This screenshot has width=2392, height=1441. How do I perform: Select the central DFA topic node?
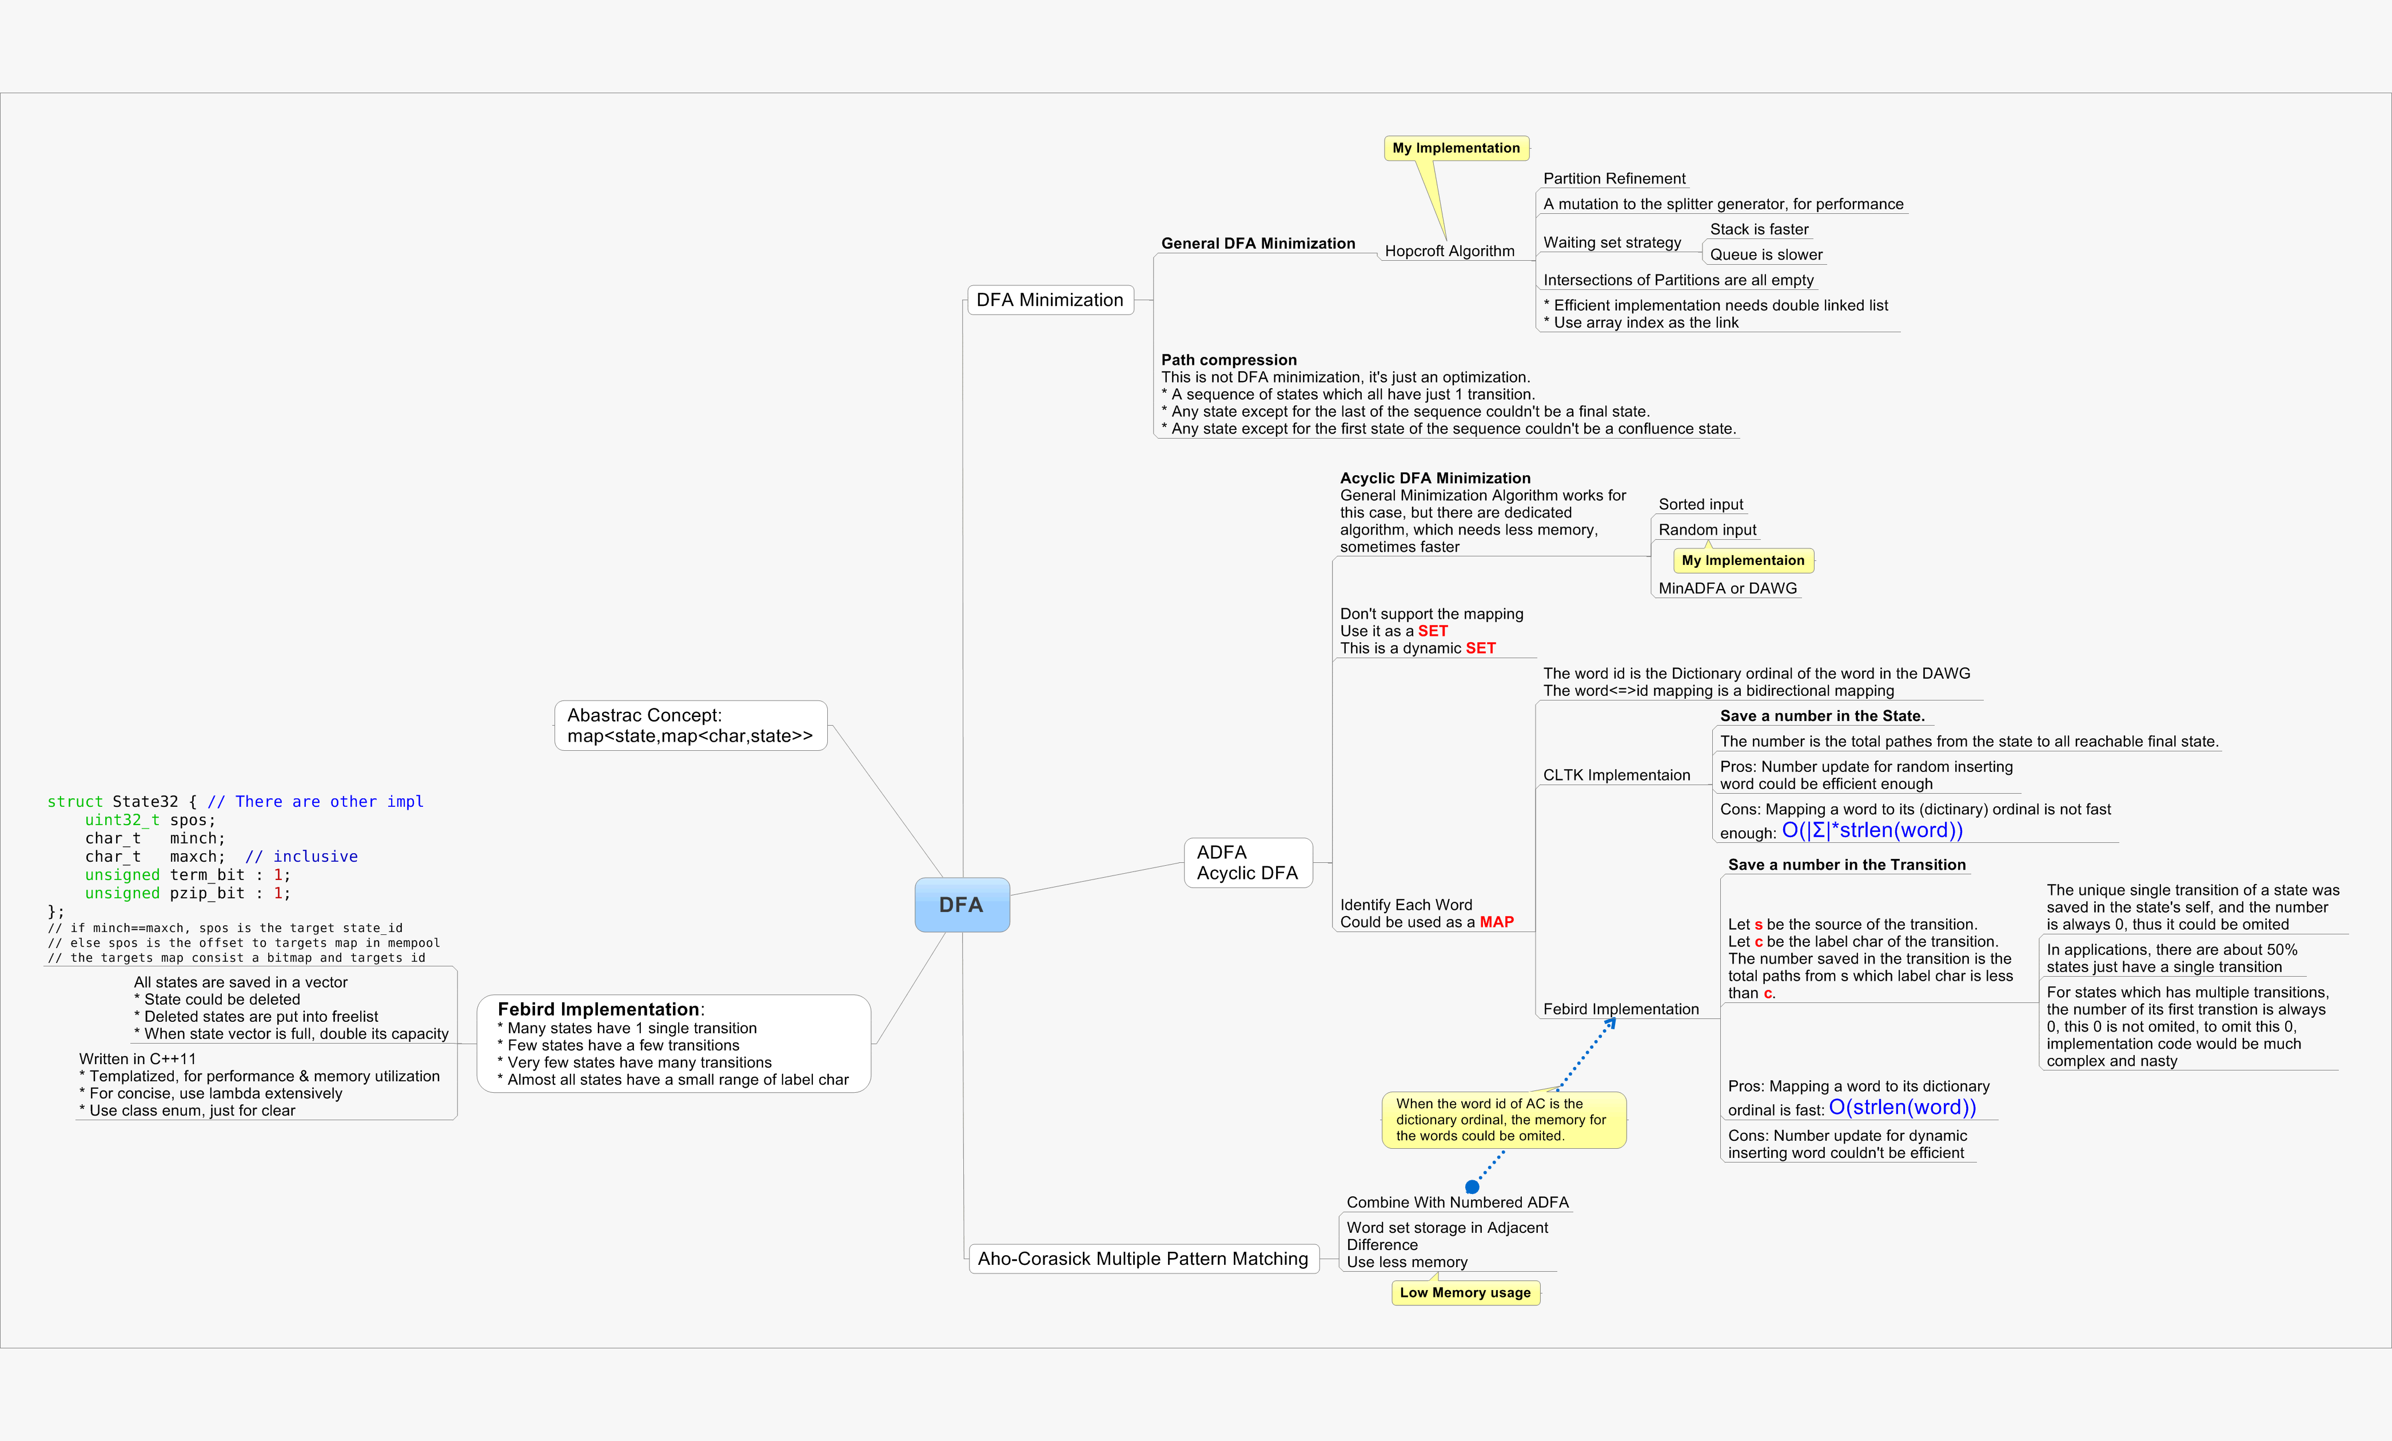click(x=961, y=904)
